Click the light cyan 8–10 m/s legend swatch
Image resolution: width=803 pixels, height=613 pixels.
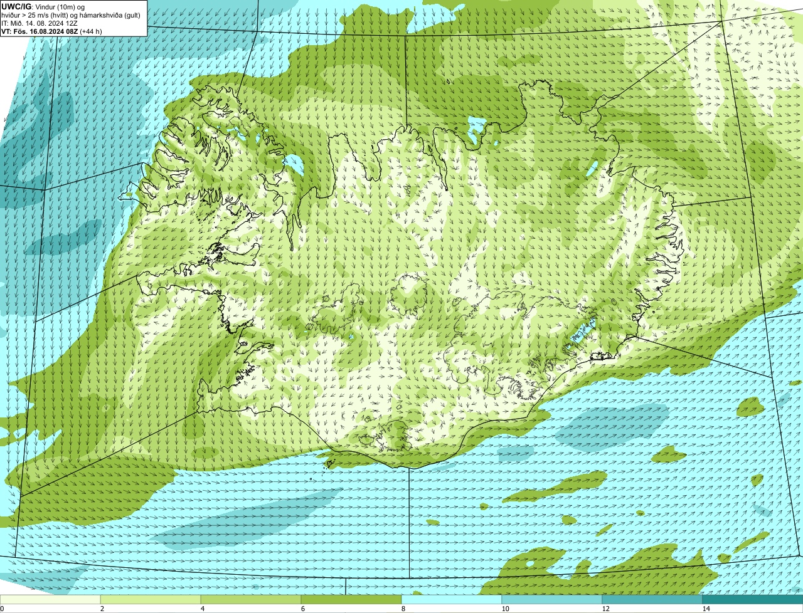pyautogui.click(x=452, y=599)
